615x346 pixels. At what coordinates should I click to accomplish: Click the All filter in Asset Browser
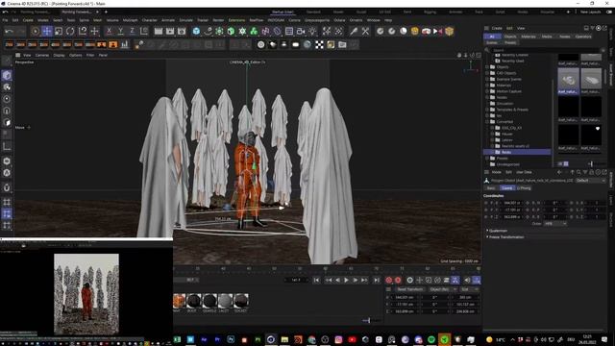pyautogui.click(x=492, y=37)
